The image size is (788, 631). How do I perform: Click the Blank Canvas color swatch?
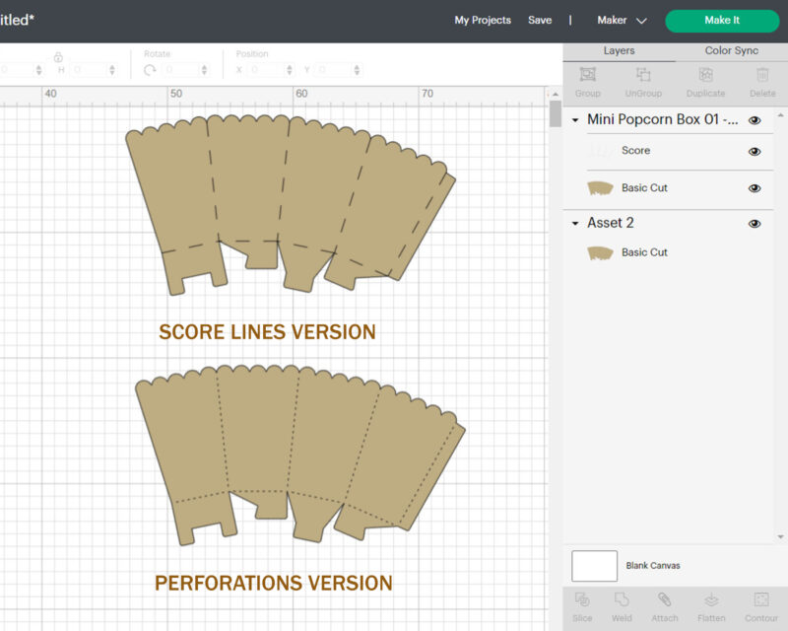click(594, 566)
